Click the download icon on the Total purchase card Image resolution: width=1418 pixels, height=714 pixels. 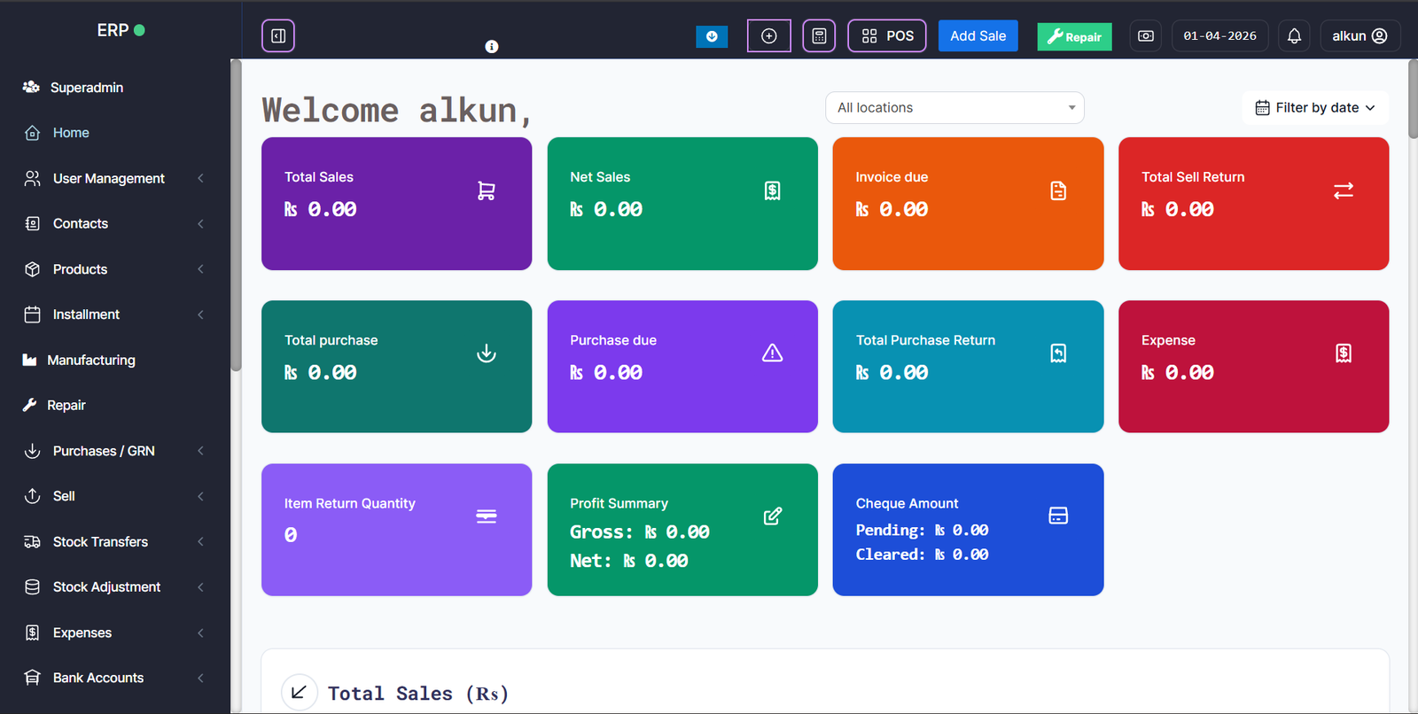pos(487,353)
